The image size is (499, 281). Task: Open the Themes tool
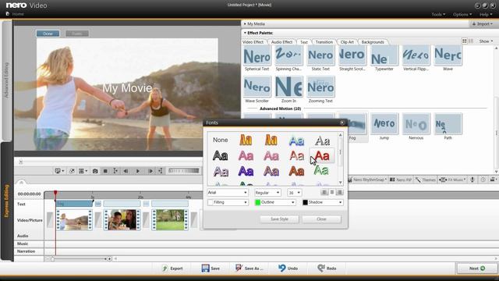click(426, 180)
